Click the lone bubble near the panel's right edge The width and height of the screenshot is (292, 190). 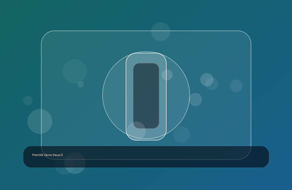pos(236,86)
